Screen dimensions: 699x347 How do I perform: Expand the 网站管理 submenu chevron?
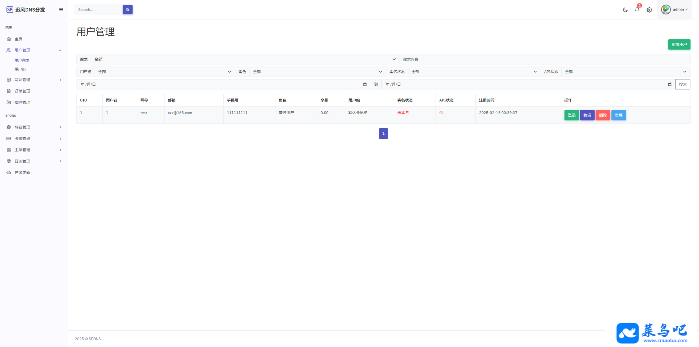[60, 80]
